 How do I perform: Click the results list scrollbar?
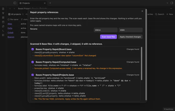point(142,63)
